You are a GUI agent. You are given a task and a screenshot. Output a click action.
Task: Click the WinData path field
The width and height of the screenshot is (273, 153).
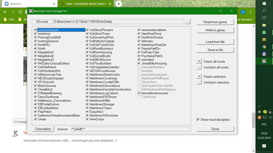click(118, 22)
